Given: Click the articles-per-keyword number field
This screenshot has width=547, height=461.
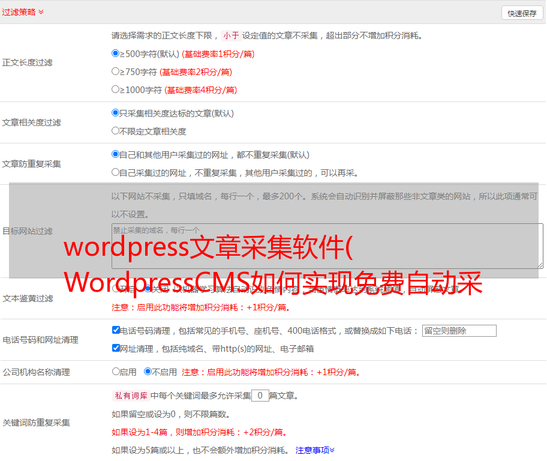Looking at the screenshot, I should pyautogui.click(x=260, y=396).
